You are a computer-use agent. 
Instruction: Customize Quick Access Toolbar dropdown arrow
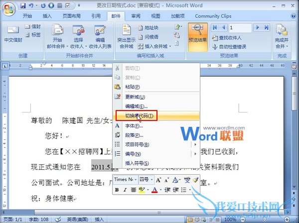tap(79, 5)
